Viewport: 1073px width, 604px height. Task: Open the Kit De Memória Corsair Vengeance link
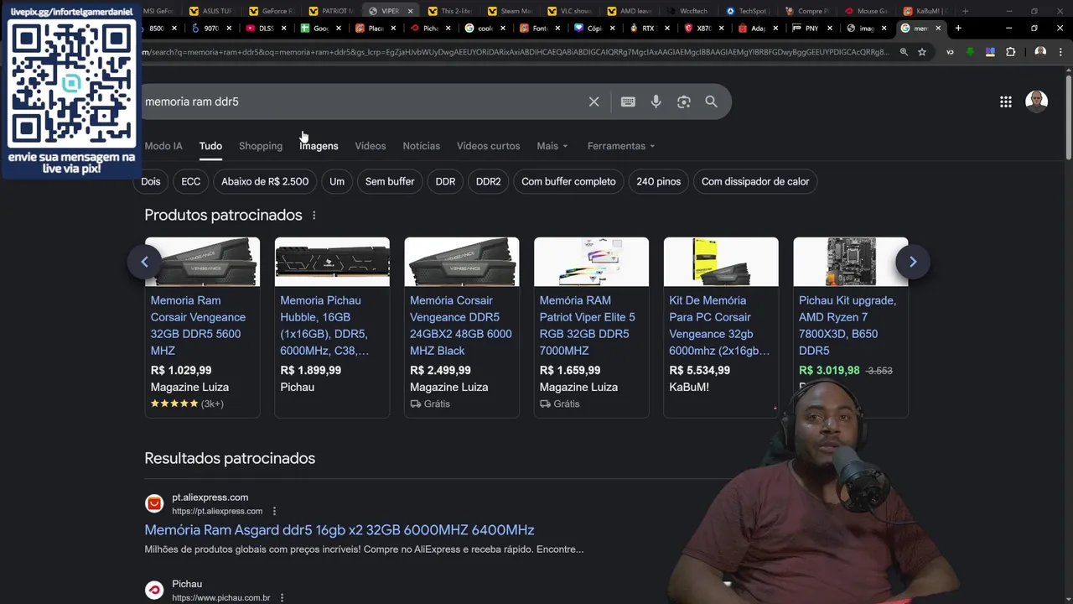click(719, 325)
